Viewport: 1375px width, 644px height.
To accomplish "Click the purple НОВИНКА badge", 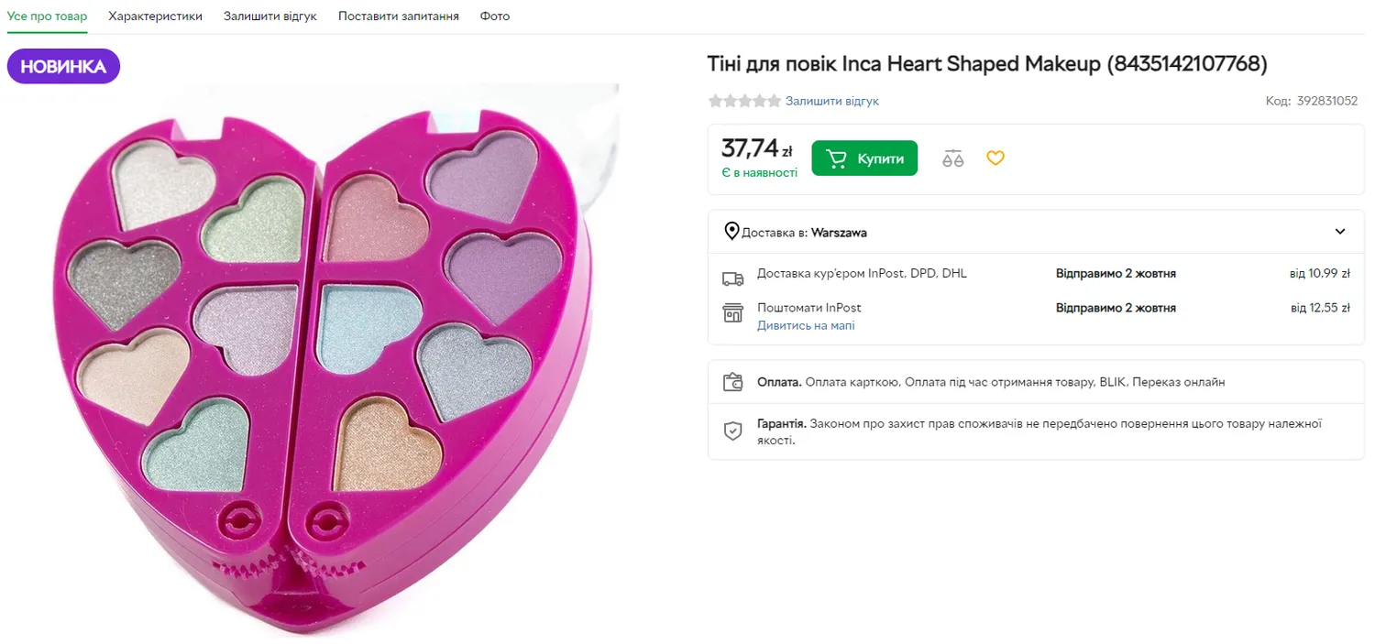I will click(x=63, y=66).
